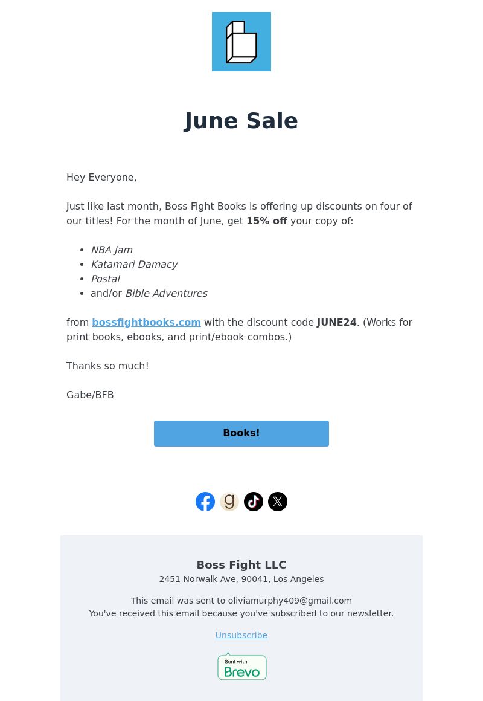
Task: Click the June Sale heading
Action: (x=241, y=121)
